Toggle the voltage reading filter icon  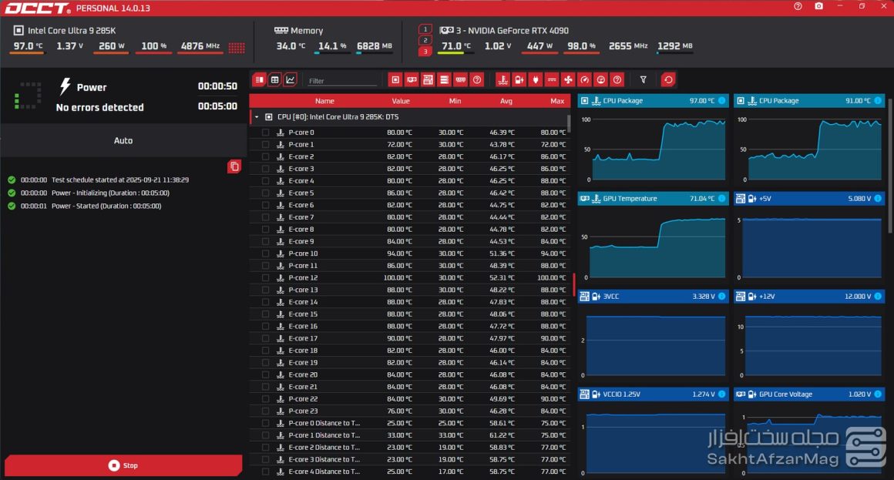tap(519, 80)
